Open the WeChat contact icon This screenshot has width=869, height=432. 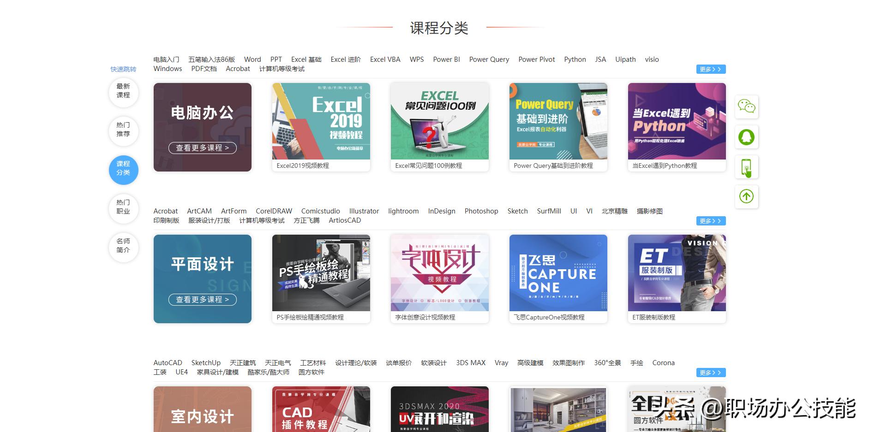click(747, 107)
